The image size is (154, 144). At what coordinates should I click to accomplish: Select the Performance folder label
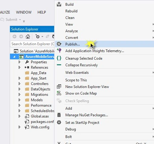[x=41, y=105]
